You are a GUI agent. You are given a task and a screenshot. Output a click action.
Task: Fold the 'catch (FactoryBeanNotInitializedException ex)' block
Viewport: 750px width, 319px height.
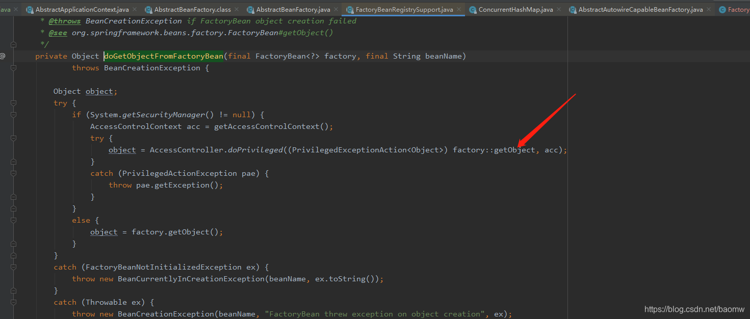coord(13,267)
